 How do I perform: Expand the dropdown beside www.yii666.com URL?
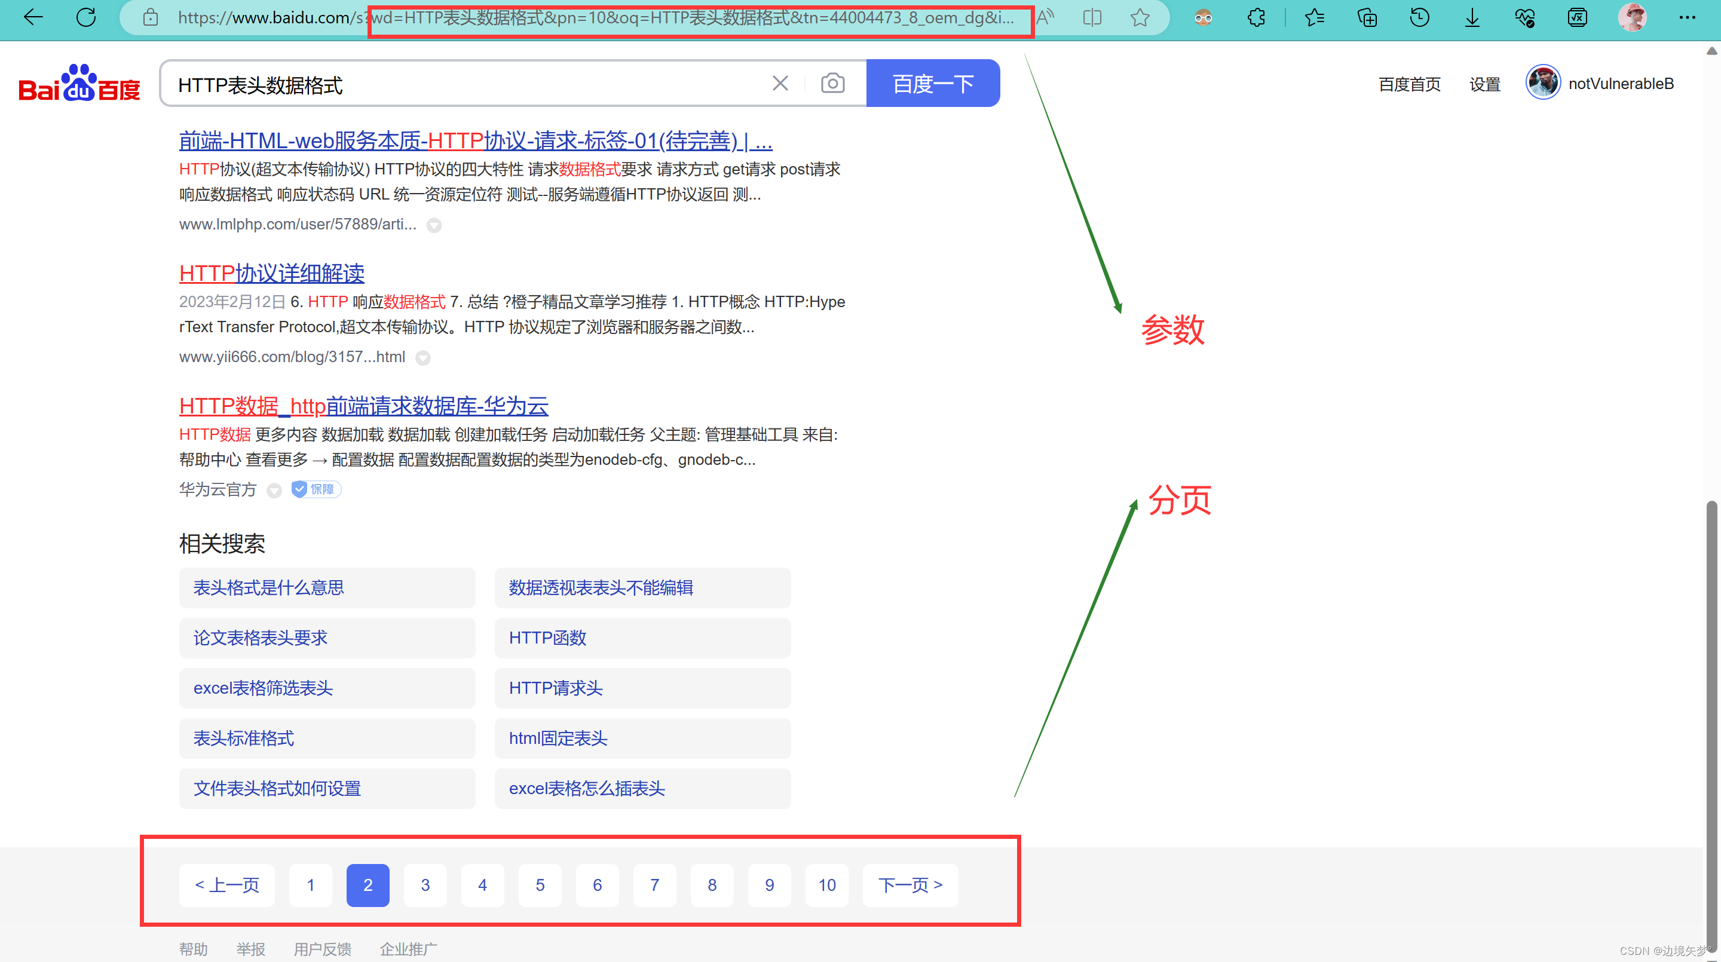click(423, 358)
